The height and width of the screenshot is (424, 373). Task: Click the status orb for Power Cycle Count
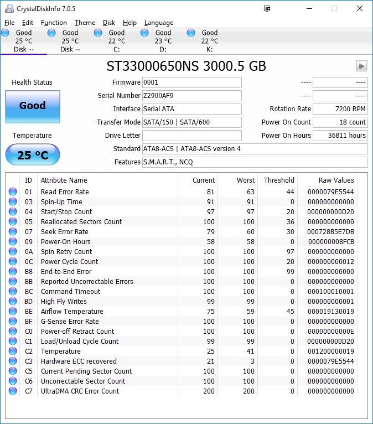tap(13, 261)
